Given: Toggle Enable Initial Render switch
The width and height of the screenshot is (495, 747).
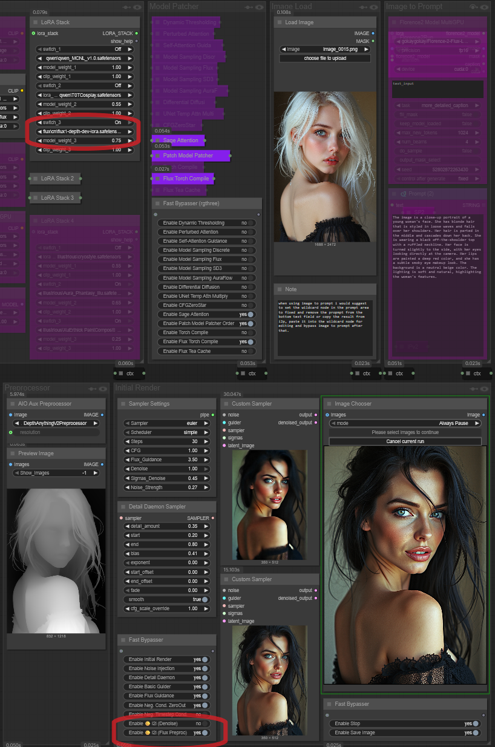Looking at the screenshot, I should pos(205,659).
